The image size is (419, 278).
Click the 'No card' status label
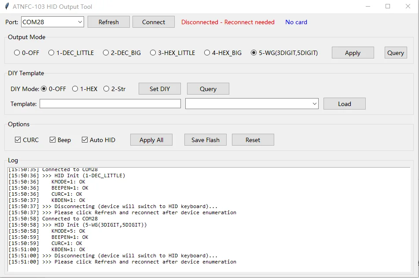[x=296, y=22]
